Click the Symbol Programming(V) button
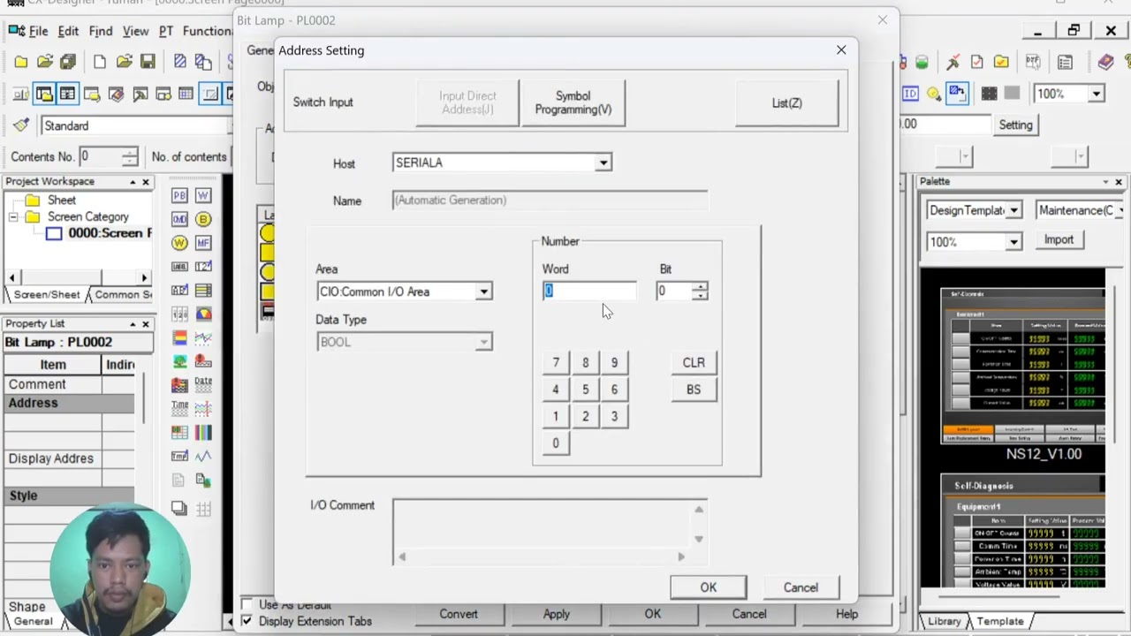The image size is (1131, 636). point(573,102)
